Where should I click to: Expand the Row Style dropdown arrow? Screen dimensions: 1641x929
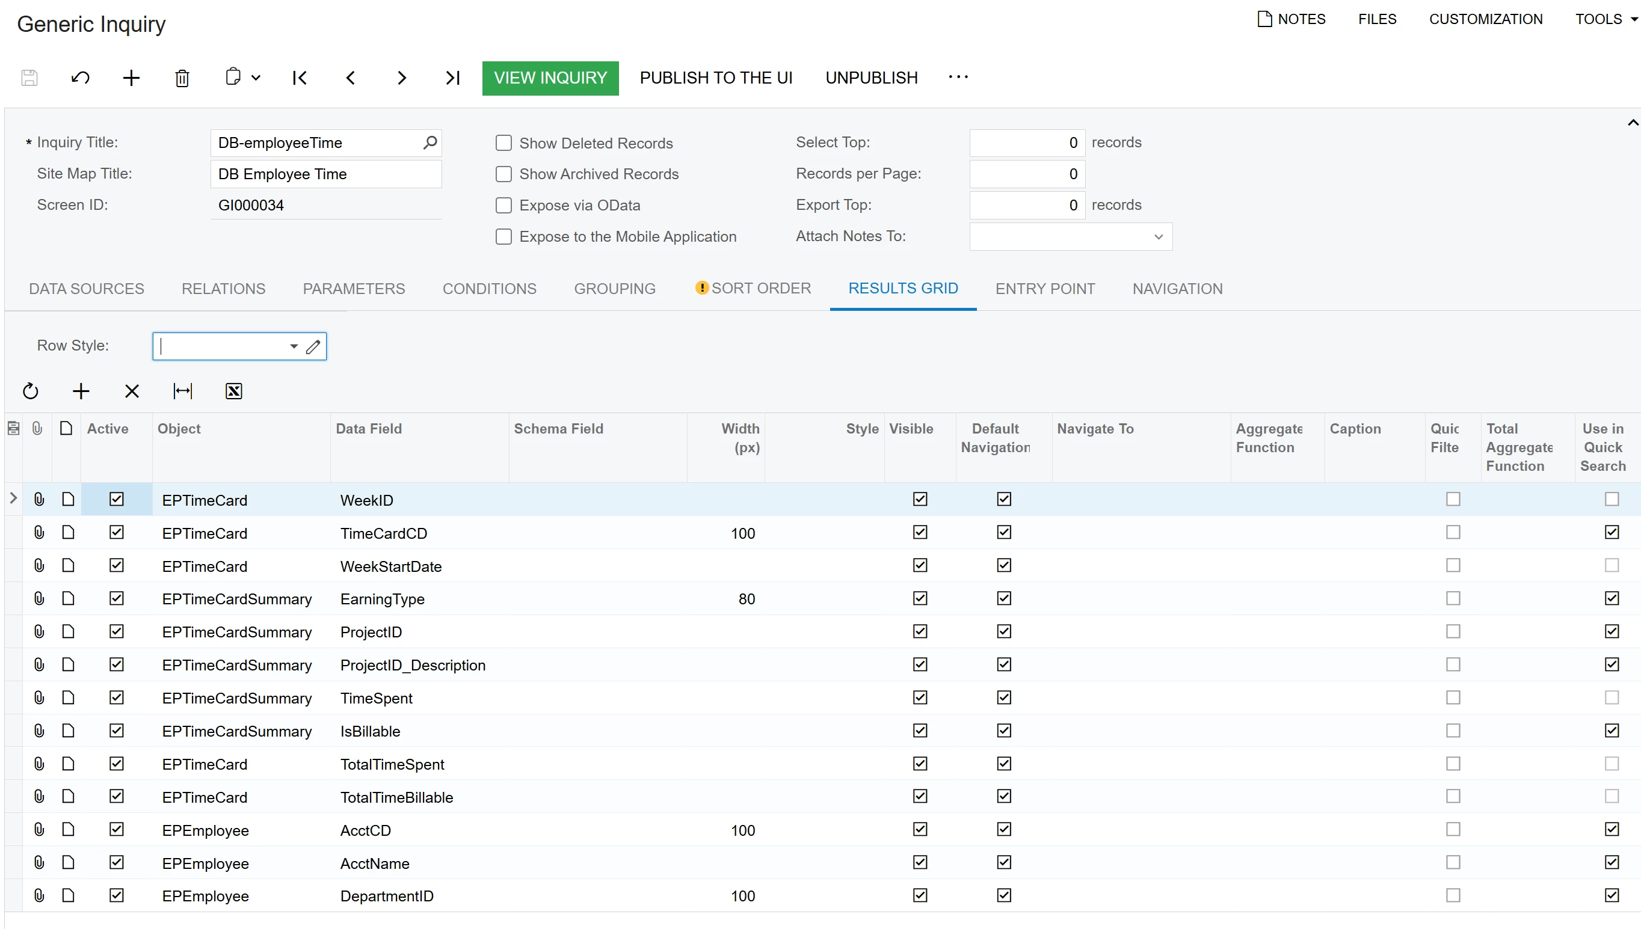pyautogui.click(x=294, y=346)
